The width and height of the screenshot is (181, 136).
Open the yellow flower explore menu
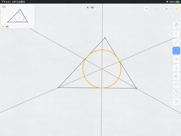(x=176, y=9)
